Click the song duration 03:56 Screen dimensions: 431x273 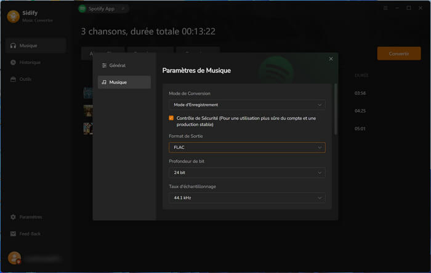coord(360,93)
